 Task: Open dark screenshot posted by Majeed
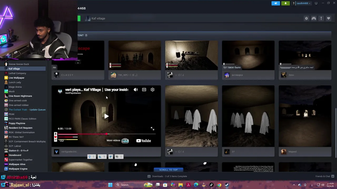pos(305,116)
